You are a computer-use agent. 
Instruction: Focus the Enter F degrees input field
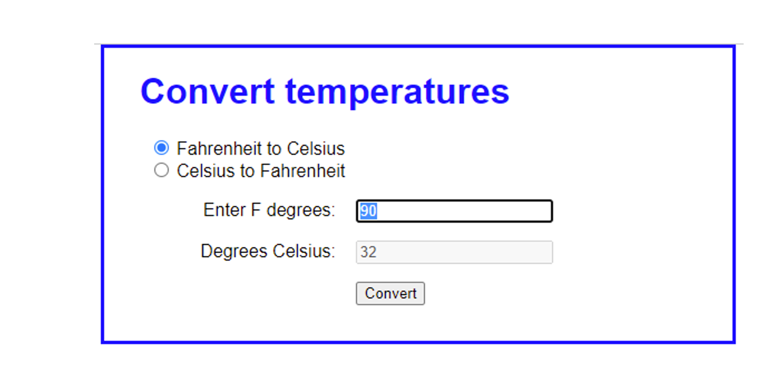coord(454,211)
